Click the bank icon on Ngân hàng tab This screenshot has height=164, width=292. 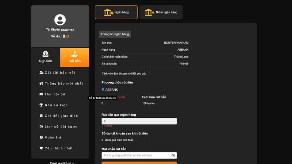click(108, 12)
